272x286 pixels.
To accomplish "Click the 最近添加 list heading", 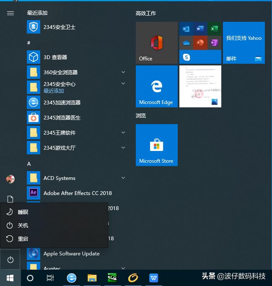I will pyautogui.click(x=37, y=13).
